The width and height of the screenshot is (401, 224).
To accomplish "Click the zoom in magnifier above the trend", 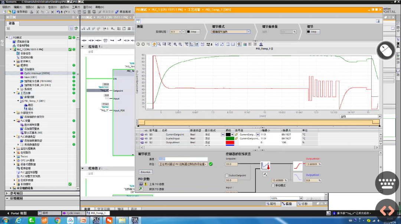I will 175,45.
